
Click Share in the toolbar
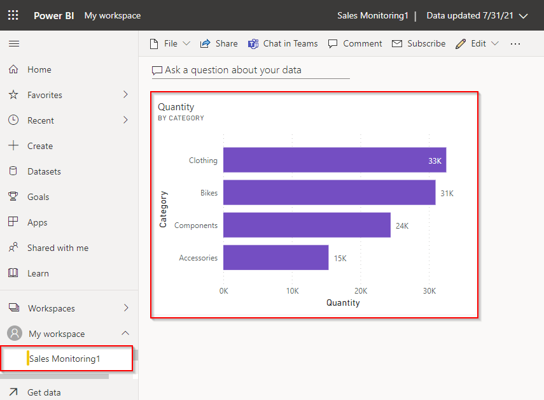219,43
